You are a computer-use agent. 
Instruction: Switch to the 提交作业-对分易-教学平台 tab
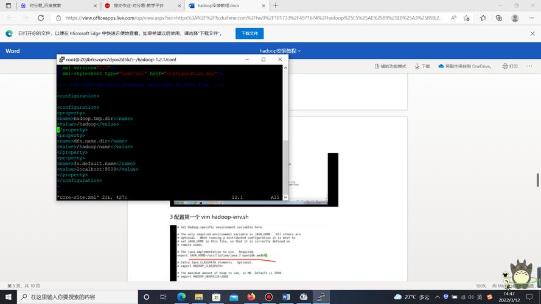click(142, 5)
